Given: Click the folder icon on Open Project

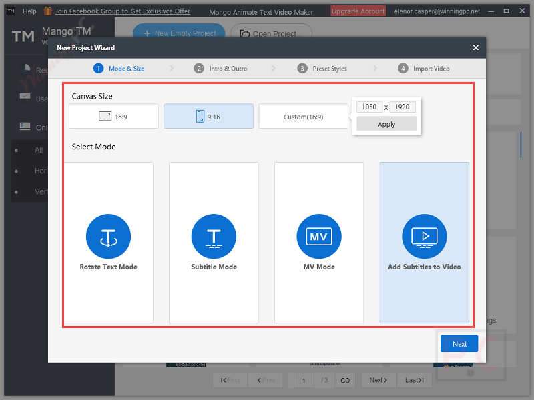Looking at the screenshot, I should tap(244, 33).
